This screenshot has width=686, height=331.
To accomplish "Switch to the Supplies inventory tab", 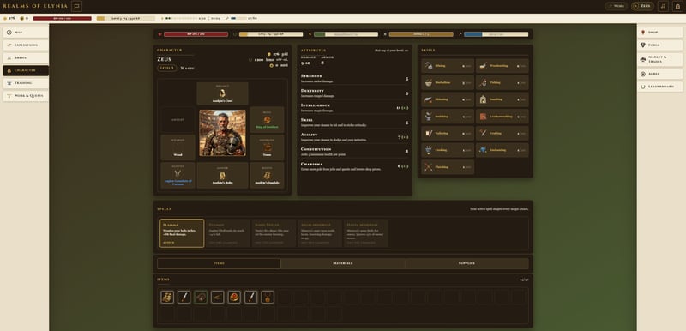I will pyautogui.click(x=466, y=263).
